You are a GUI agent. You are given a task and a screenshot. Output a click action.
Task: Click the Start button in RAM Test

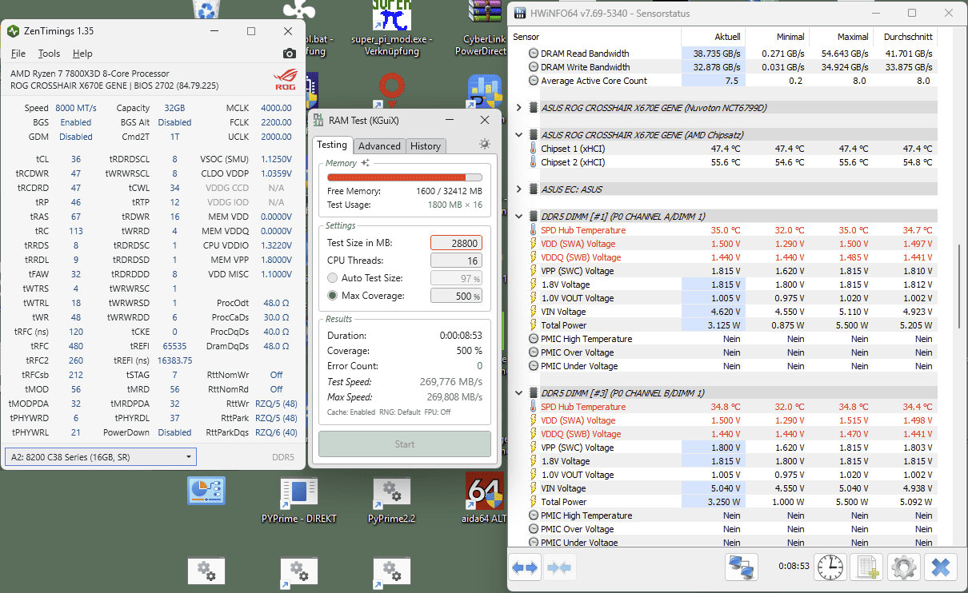[x=405, y=444]
